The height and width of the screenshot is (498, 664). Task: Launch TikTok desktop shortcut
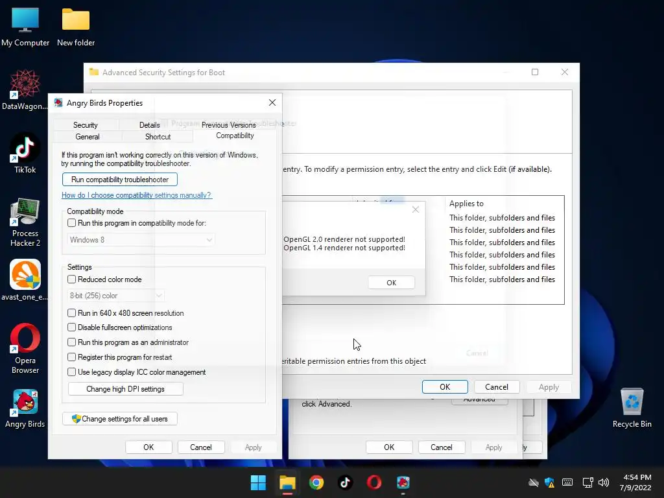click(25, 153)
